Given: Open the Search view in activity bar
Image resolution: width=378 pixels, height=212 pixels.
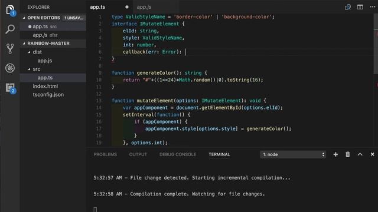Looking at the screenshot, I should click(10, 29).
